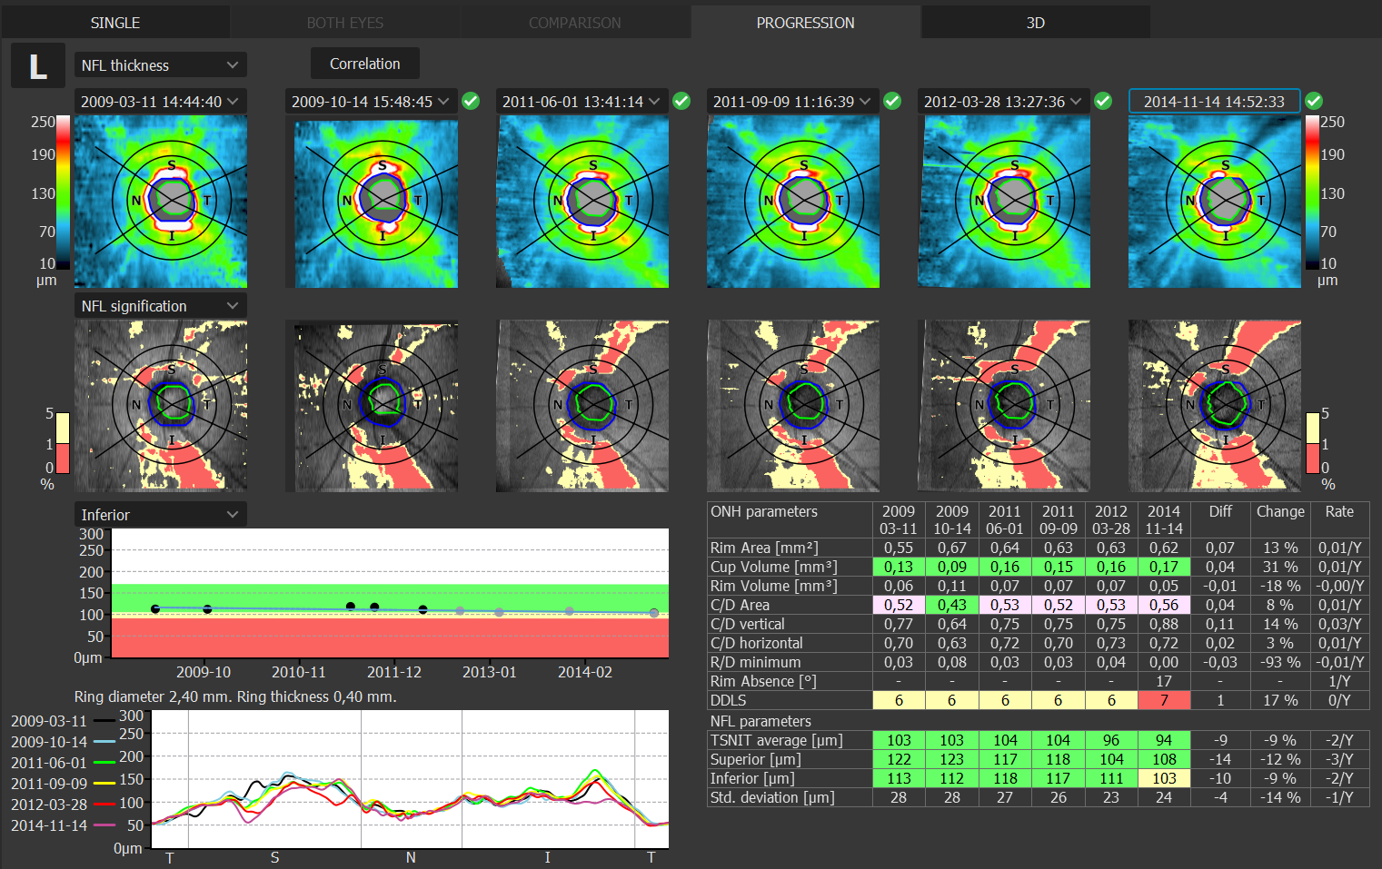
Task: Toggle green checkmark beside 2014-11-14 exam
Action: click(1314, 101)
